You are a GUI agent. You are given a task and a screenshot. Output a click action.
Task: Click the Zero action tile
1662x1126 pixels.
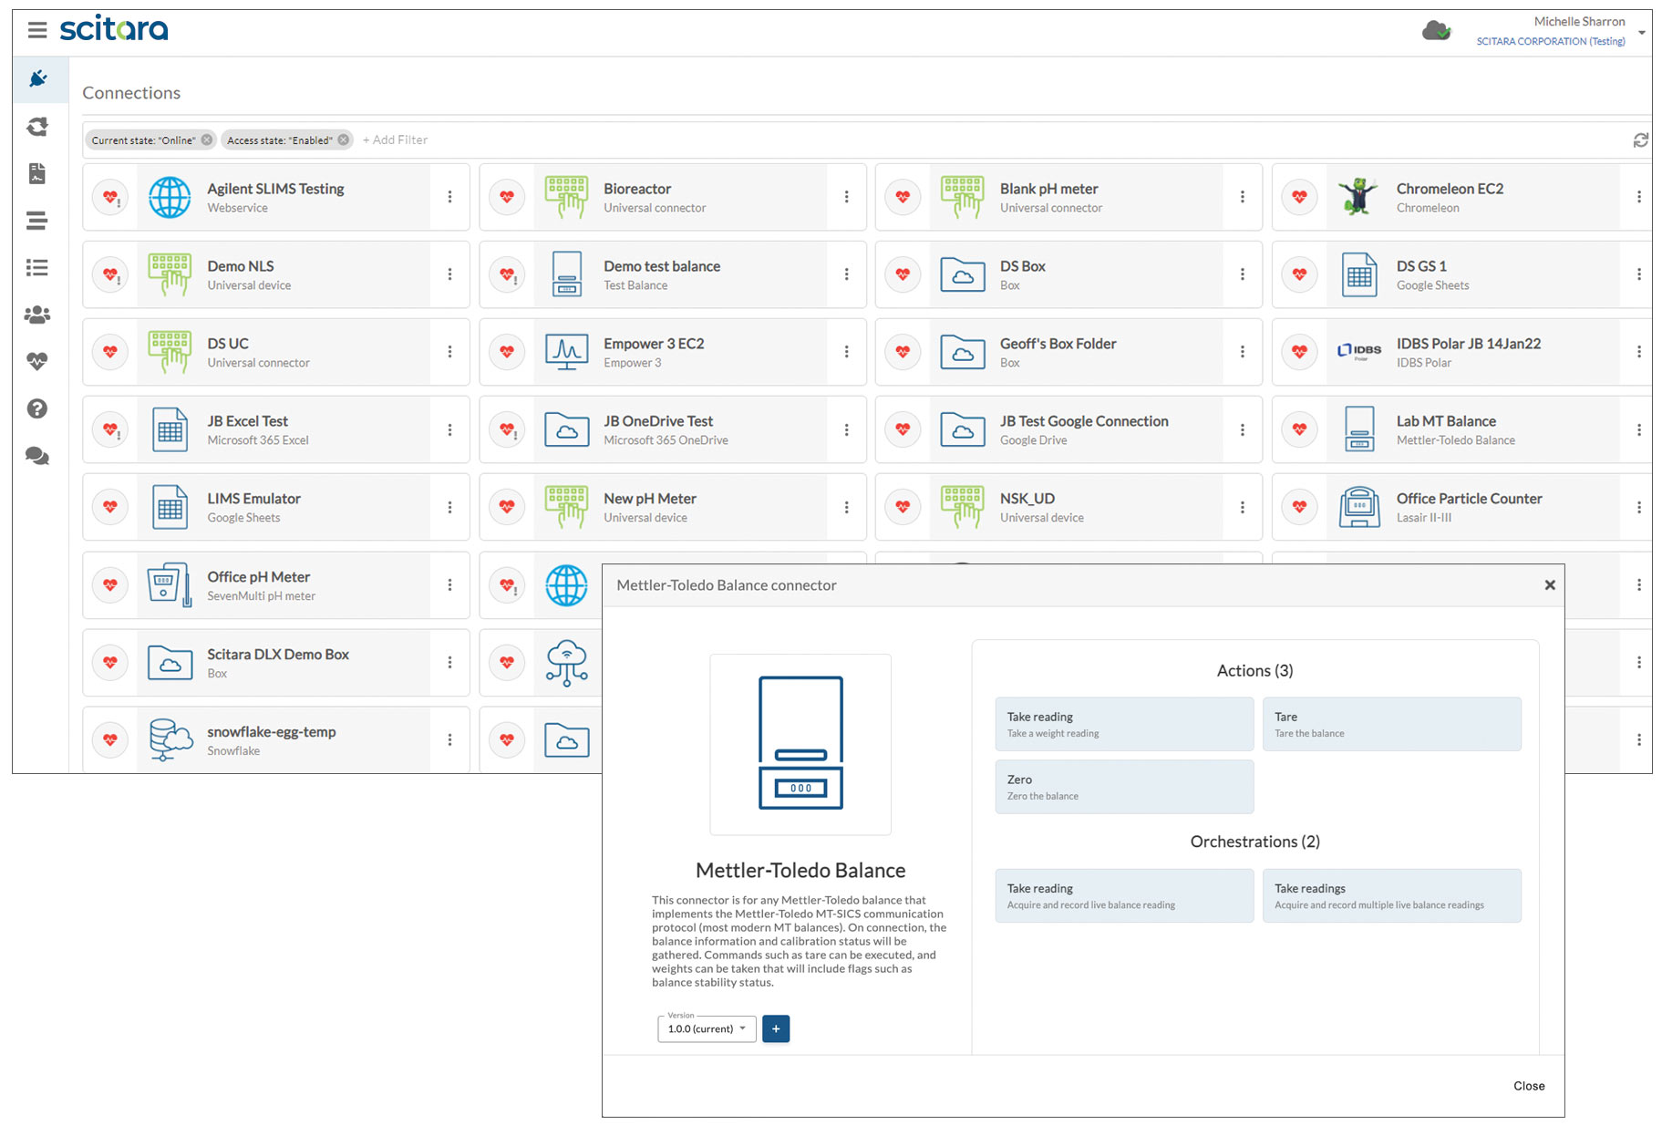[1124, 787]
